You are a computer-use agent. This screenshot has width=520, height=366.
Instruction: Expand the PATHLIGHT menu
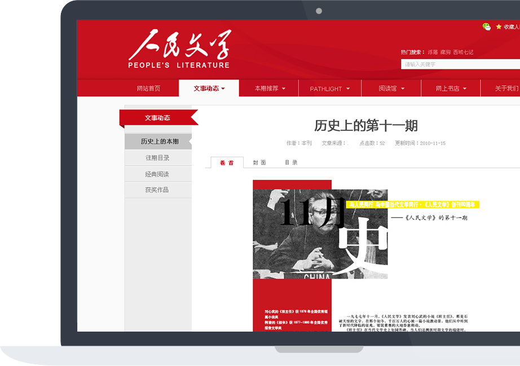(329, 89)
